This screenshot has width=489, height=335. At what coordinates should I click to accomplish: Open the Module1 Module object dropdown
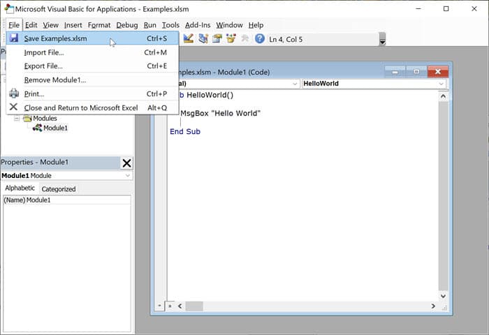[x=128, y=175]
